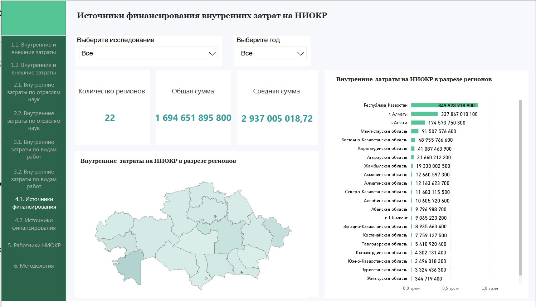
Task: Expand the "Выберите год" year dropdown
Action: (x=272, y=53)
